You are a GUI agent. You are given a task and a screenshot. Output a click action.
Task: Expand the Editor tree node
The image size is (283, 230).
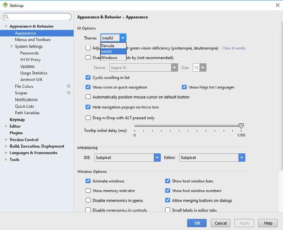(x=6, y=126)
